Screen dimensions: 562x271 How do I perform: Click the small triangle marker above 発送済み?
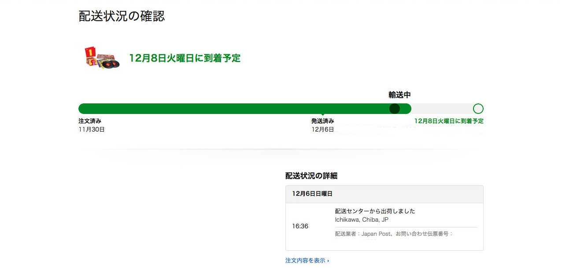(323, 115)
